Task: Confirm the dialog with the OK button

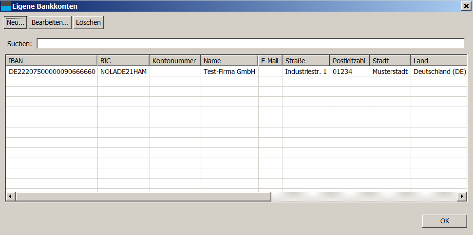Action: pos(445,221)
